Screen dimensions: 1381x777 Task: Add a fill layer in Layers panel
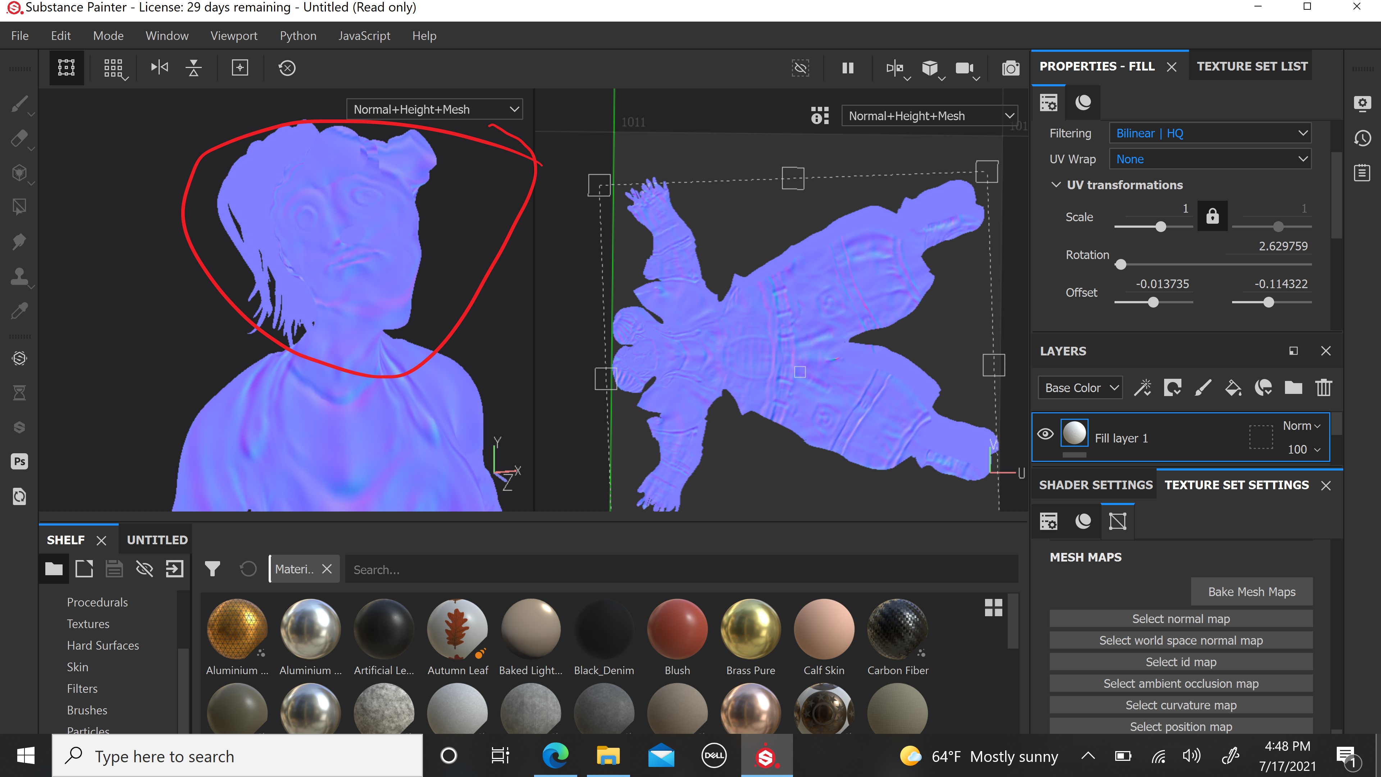tap(1233, 388)
